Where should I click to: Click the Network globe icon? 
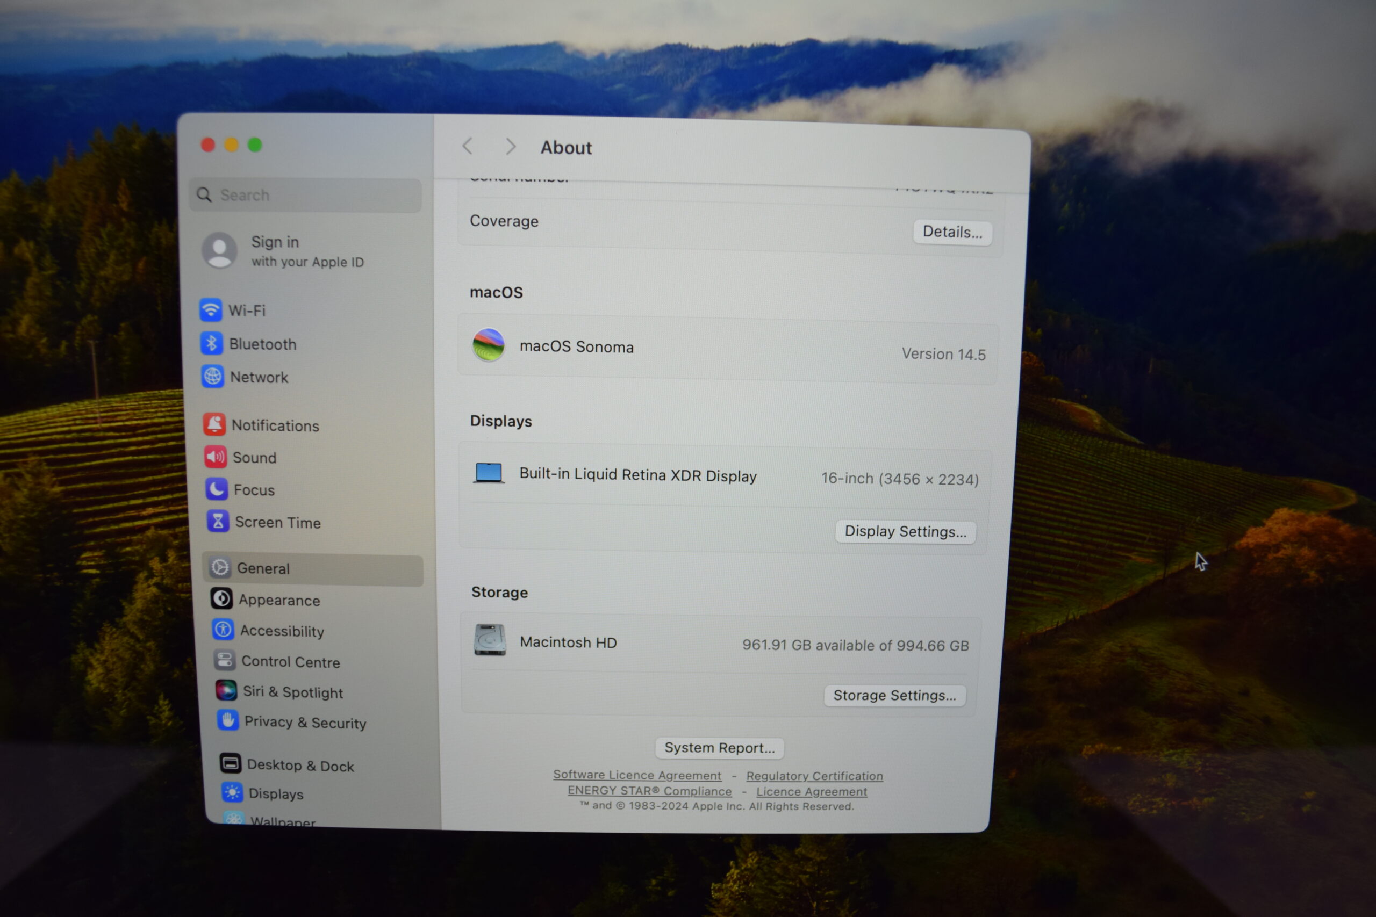click(213, 377)
